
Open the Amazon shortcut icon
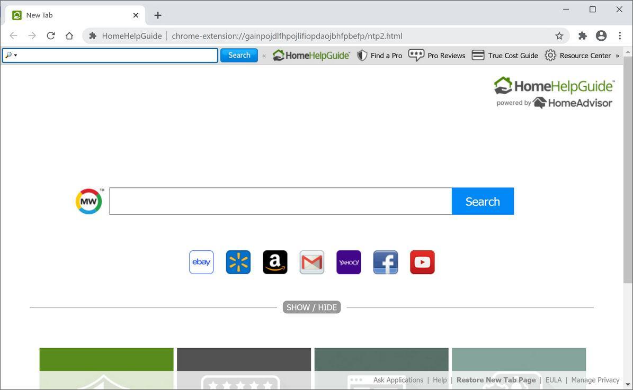(x=275, y=262)
